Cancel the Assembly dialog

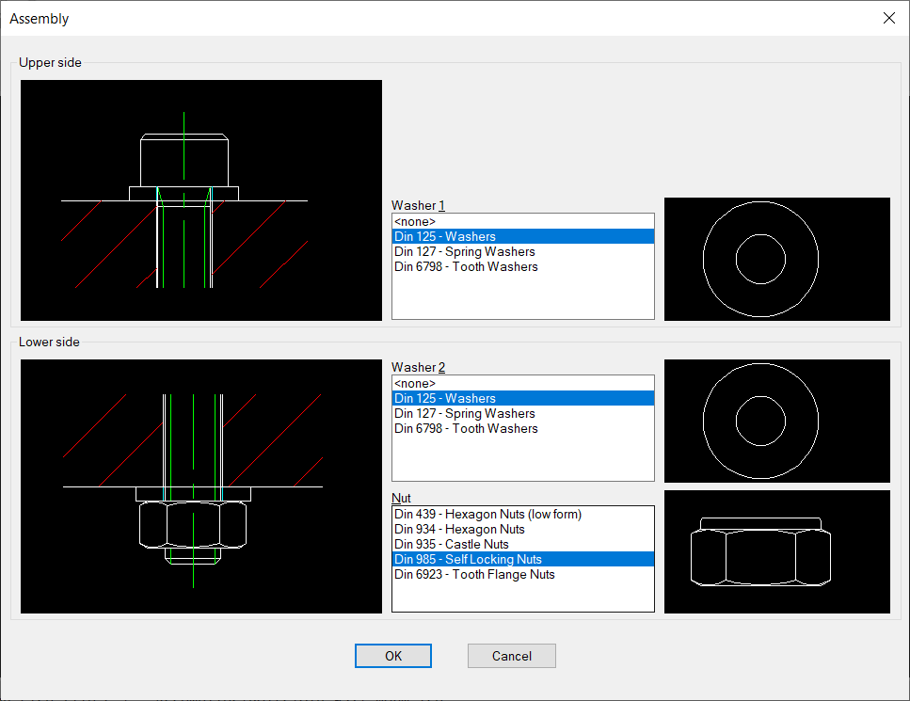click(x=511, y=656)
